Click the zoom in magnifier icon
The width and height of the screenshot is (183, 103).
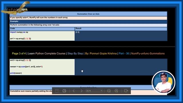click(x=116, y=91)
